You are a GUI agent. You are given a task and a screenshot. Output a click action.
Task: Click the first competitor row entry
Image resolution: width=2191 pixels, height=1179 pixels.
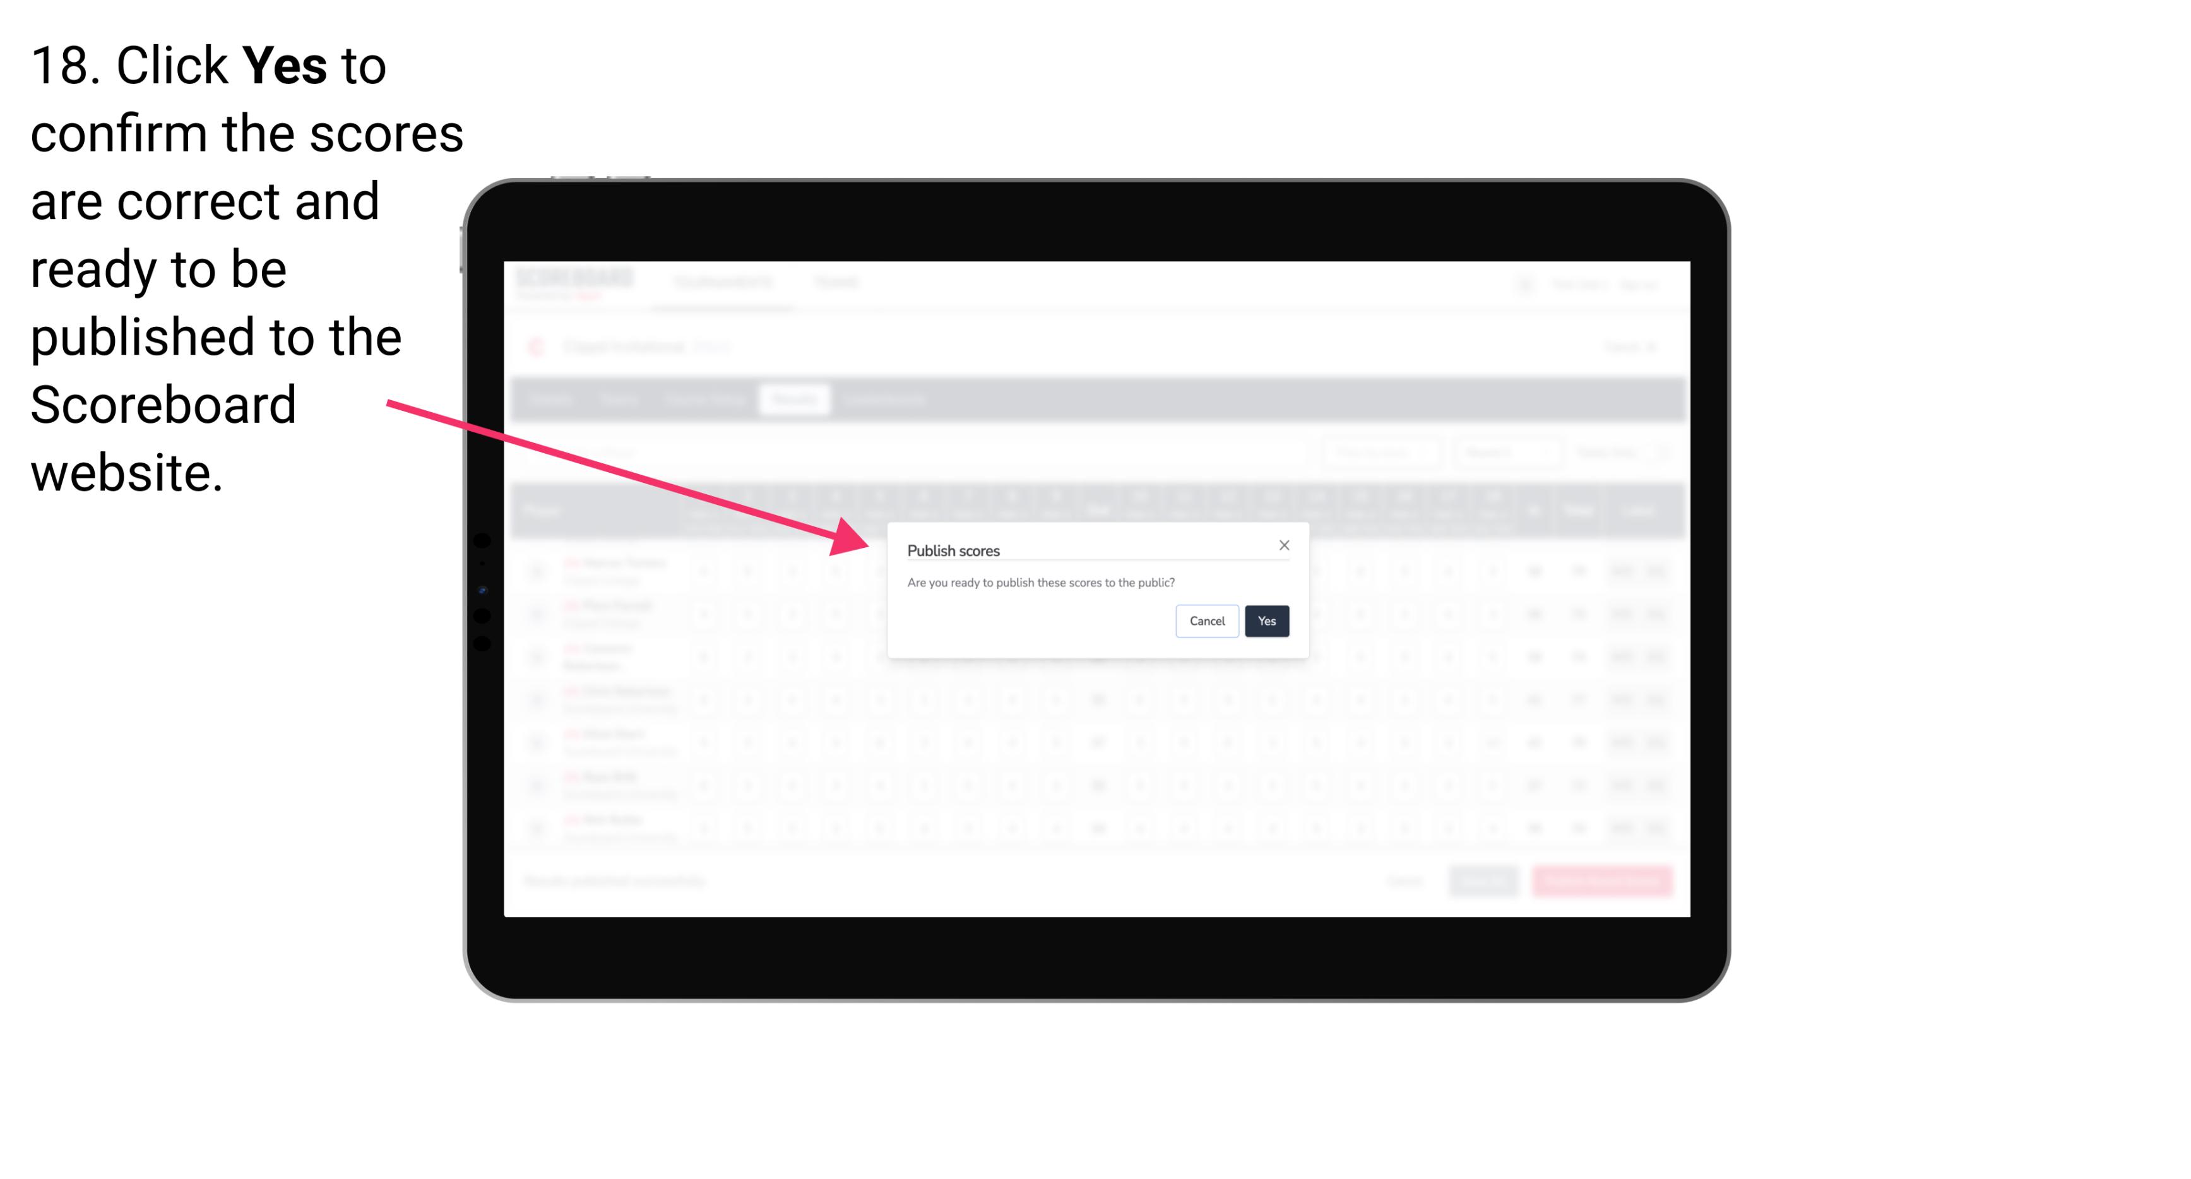point(624,569)
